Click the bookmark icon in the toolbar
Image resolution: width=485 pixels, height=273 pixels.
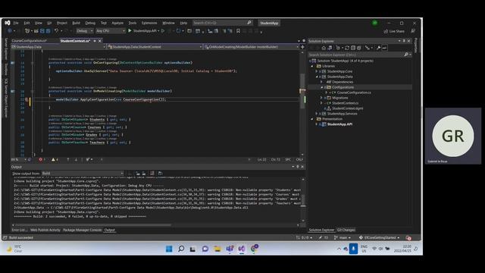238,31
